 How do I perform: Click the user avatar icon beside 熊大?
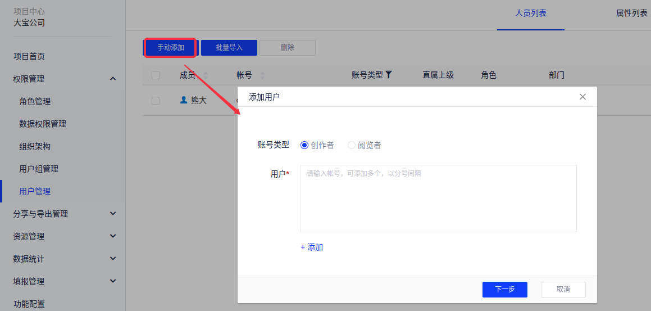click(x=183, y=100)
